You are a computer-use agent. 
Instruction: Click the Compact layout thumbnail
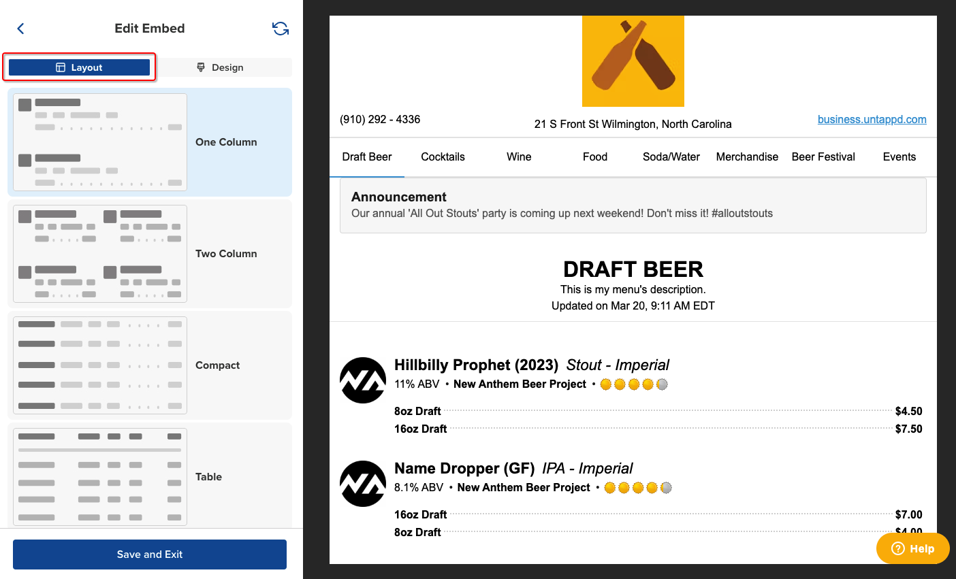[x=100, y=365]
